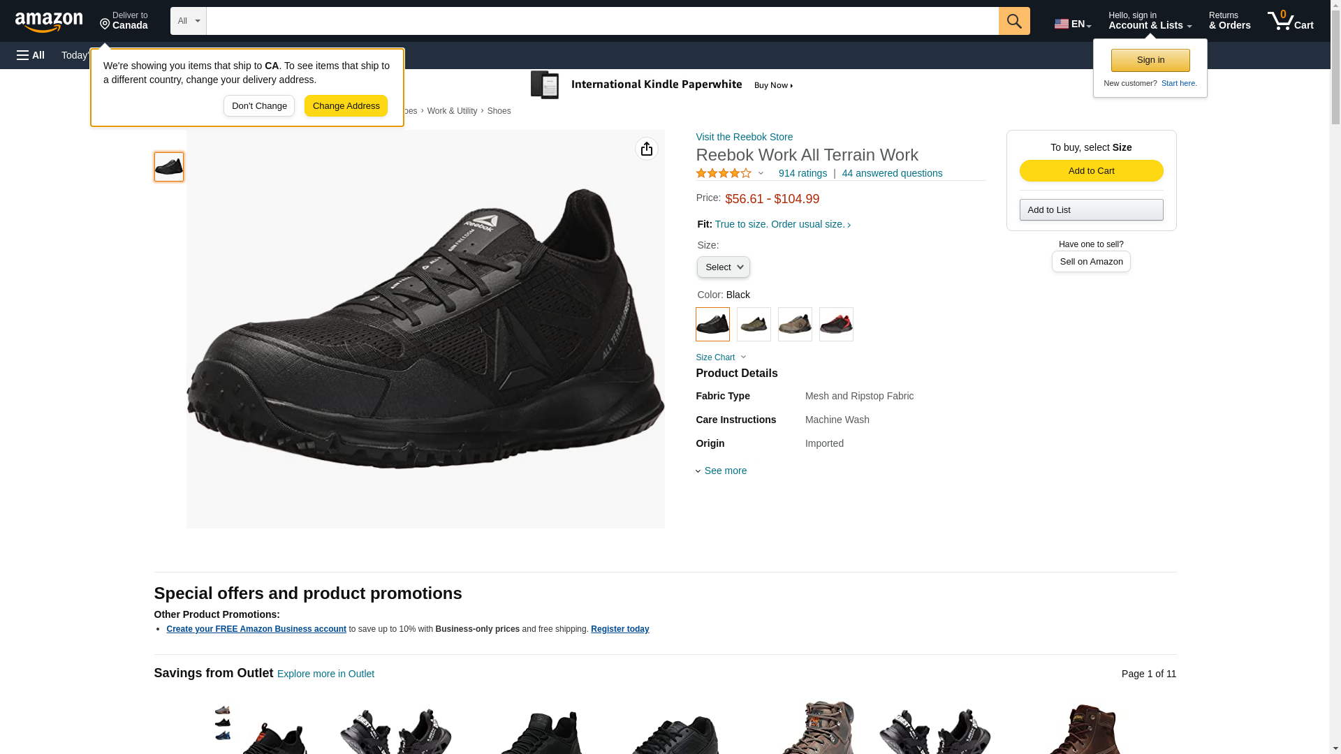This screenshot has width=1341, height=754.
Task: Click the yellow Sign in button
Action: pyautogui.click(x=1150, y=60)
